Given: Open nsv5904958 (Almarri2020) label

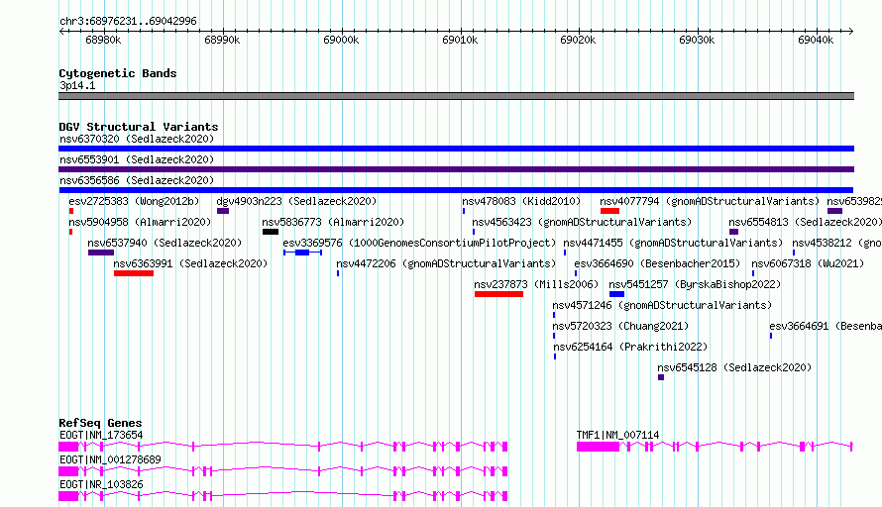Looking at the screenshot, I should point(140,222).
